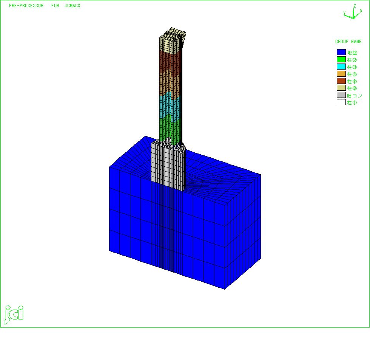Select the 柱③ group name label
The image size is (370, 355).
point(352,67)
